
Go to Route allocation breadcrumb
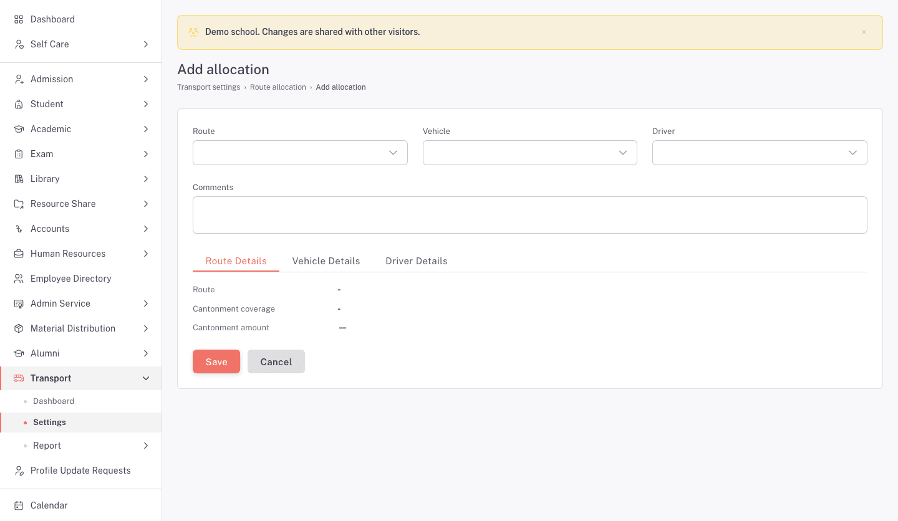pyautogui.click(x=278, y=87)
